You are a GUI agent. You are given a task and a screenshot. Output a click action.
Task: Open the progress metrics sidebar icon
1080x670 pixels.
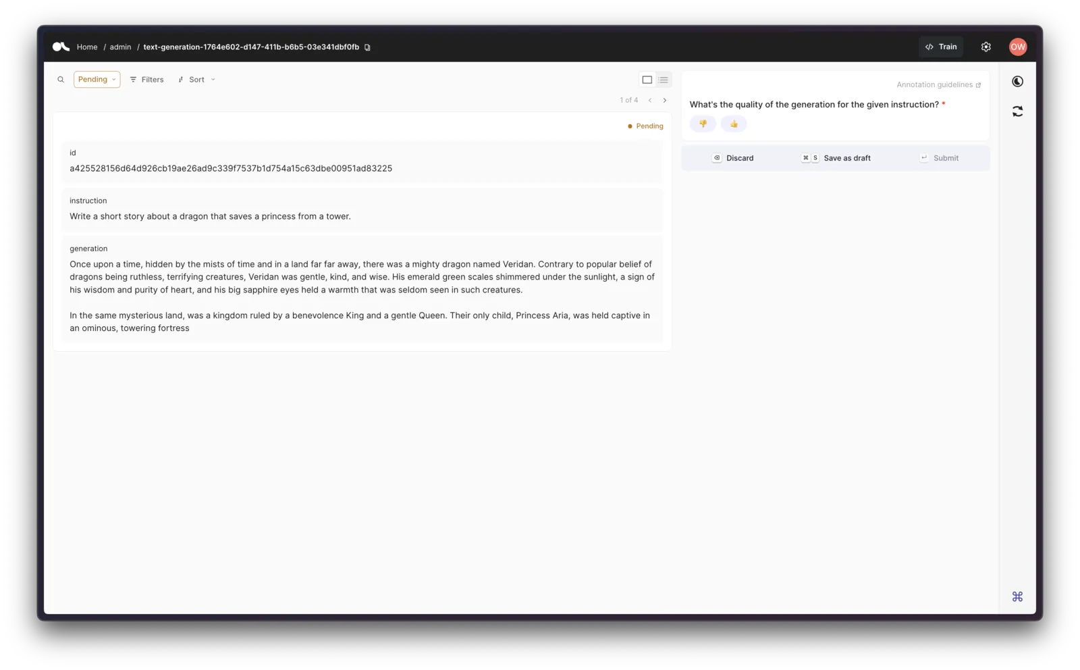(1017, 82)
